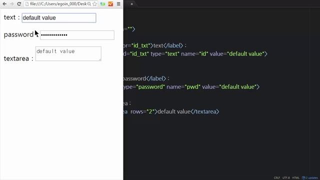
Task: Click the password input field
Action: pos(77,35)
